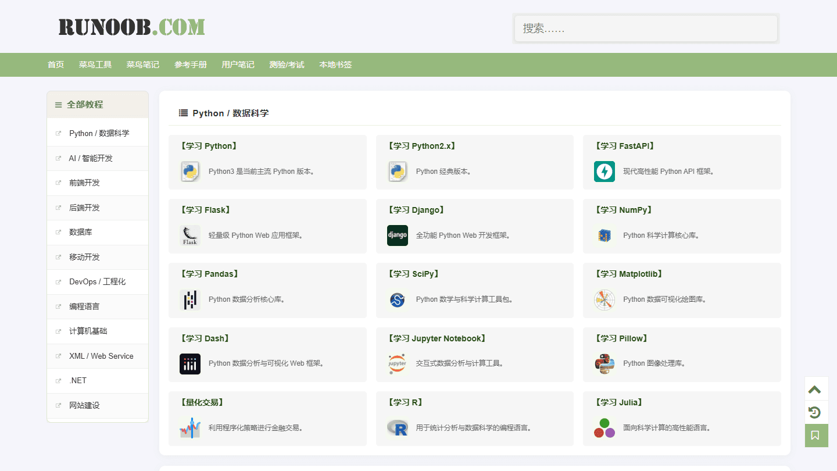The width and height of the screenshot is (837, 471).
Task: Open XML / Web Service category in the sidebar
Action: 101,356
